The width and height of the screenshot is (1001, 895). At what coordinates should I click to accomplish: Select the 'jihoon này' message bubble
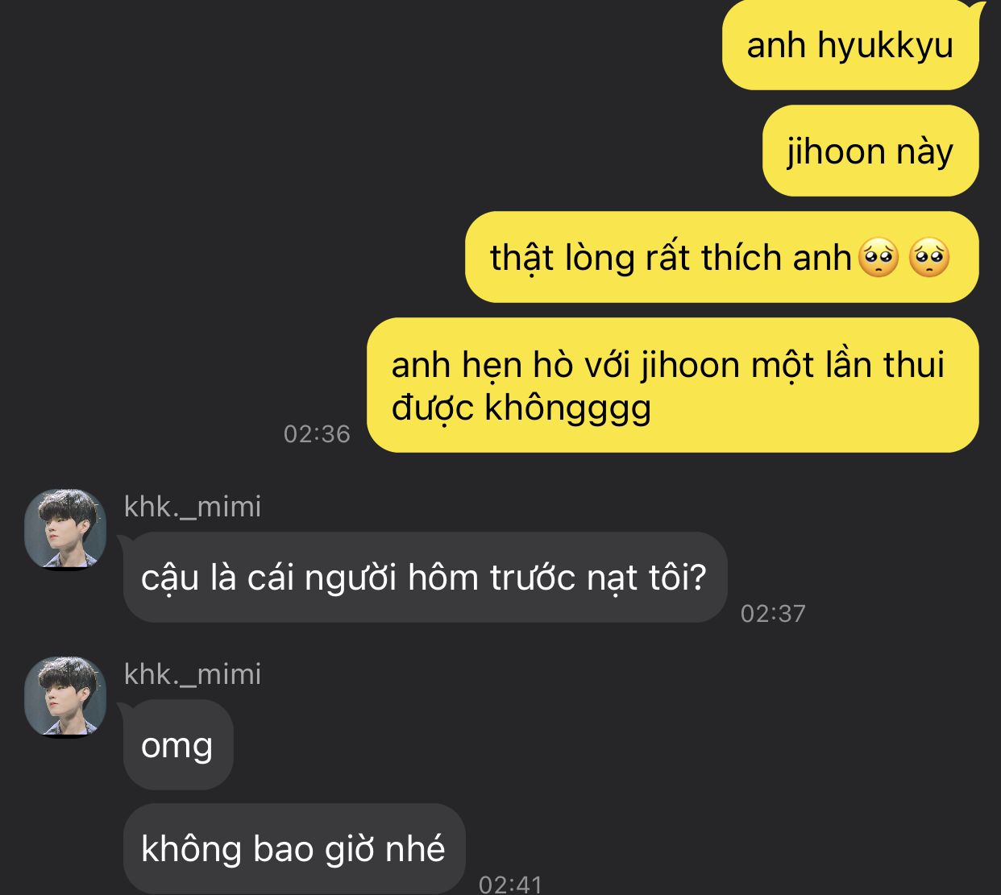tap(870, 151)
